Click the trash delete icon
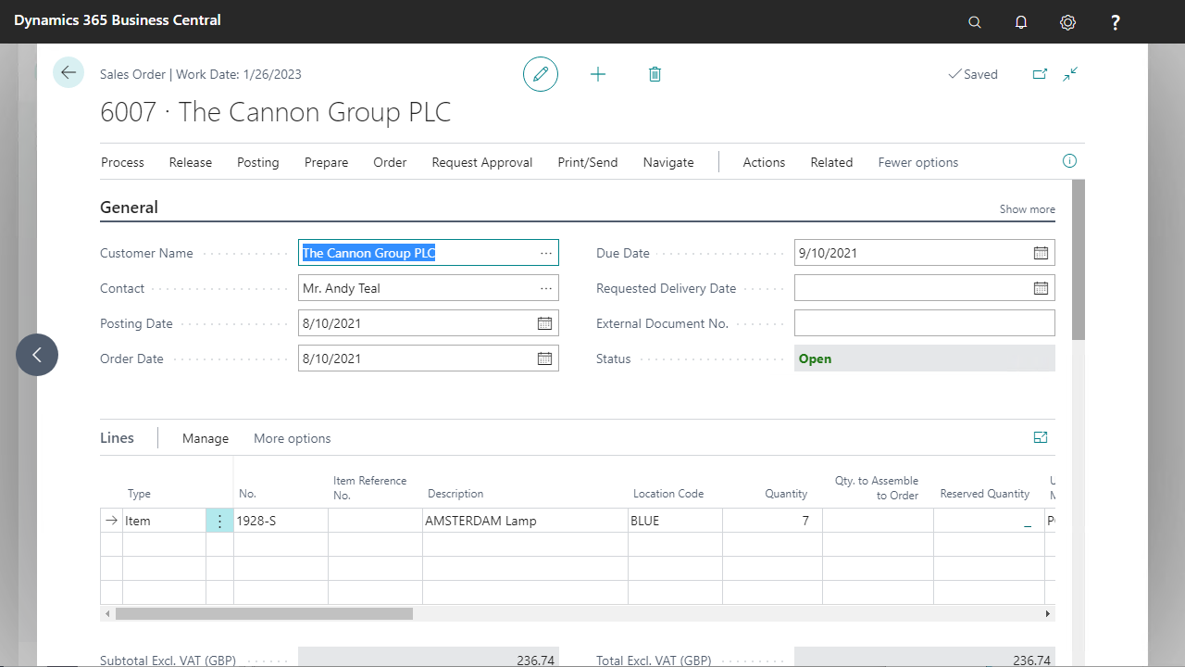 (x=655, y=74)
